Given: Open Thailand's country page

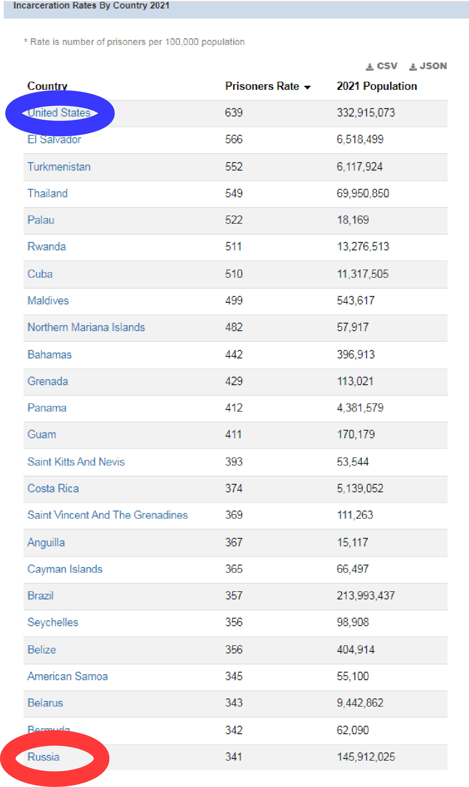Looking at the screenshot, I should point(47,193).
